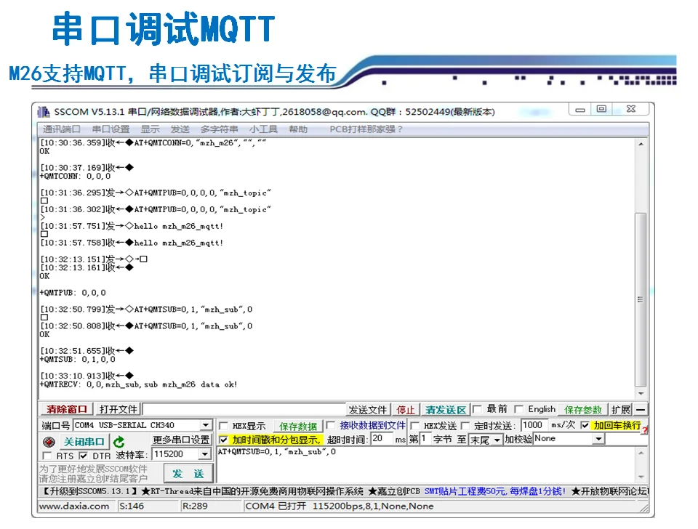Click the 清发送区 button
This screenshot has height=529, width=698.
tap(446, 410)
